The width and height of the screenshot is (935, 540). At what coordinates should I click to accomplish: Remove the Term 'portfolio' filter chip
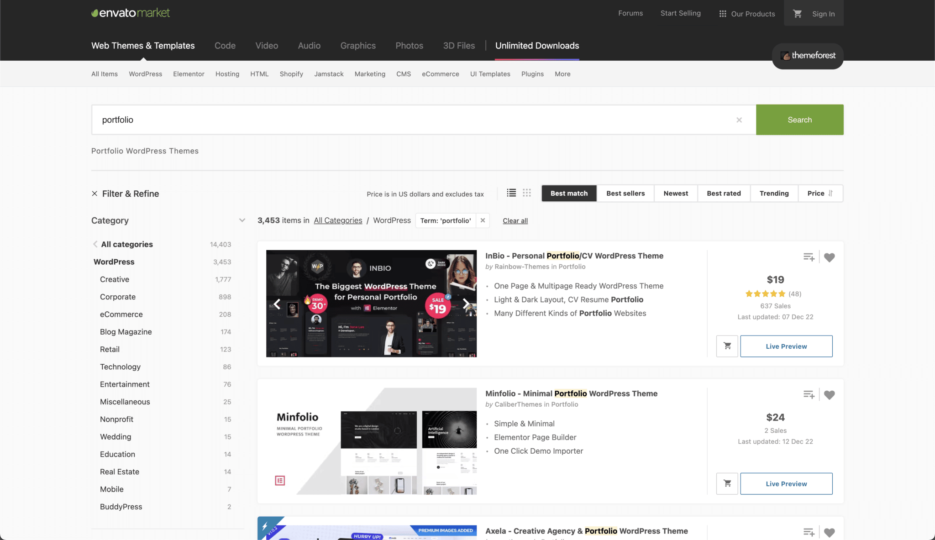[483, 220]
